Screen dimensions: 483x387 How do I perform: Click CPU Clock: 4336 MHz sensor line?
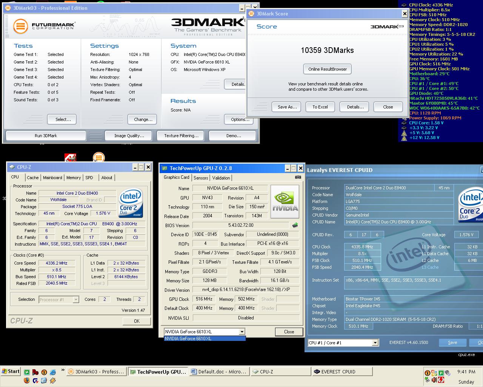tap(431, 5)
